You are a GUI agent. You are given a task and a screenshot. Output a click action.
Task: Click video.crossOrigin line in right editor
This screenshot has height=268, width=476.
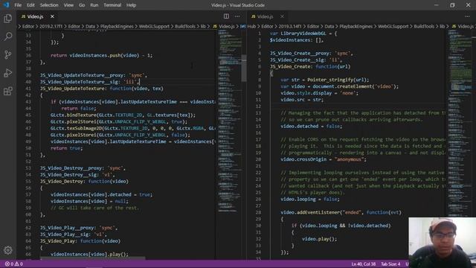point(324,159)
